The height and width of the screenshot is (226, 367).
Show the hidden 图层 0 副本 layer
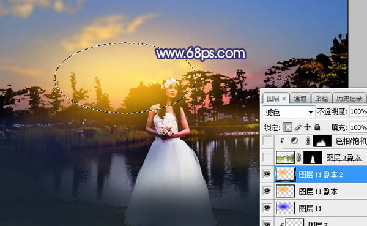pos(267,157)
